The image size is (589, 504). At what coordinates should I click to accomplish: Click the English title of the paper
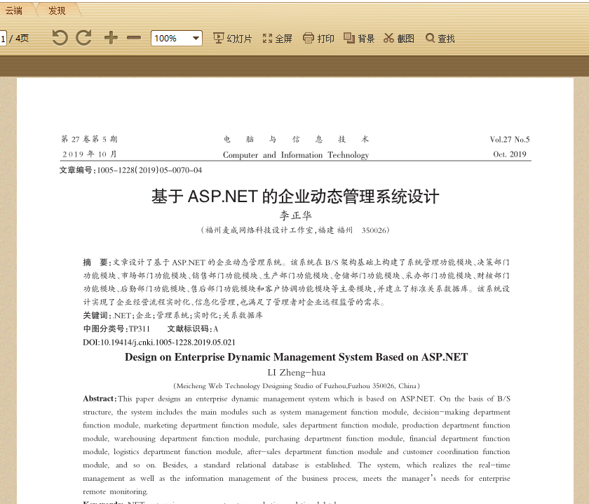(296, 357)
